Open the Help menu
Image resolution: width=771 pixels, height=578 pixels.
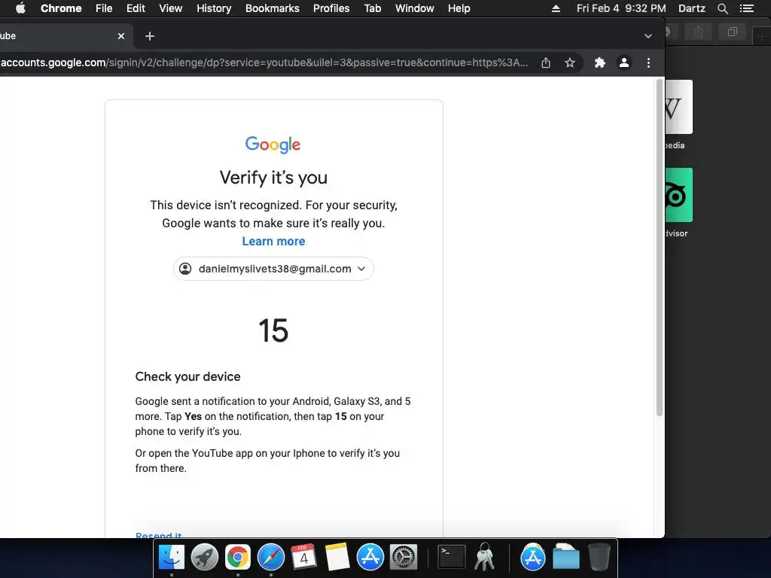pos(459,8)
